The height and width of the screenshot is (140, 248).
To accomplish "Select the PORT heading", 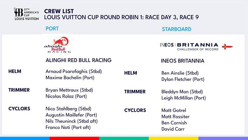I will click(x=52, y=29).
